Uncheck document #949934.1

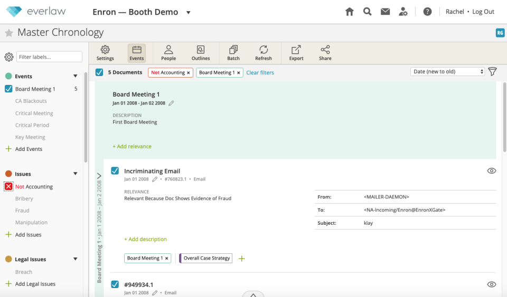coord(115,284)
